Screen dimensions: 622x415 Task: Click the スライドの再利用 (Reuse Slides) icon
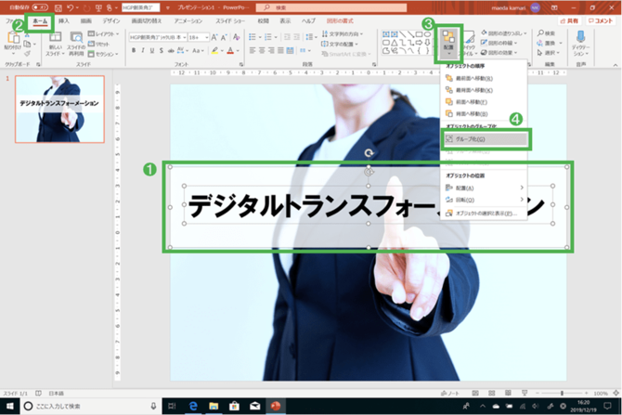click(76, 38)
